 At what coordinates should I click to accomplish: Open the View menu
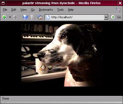23,10
